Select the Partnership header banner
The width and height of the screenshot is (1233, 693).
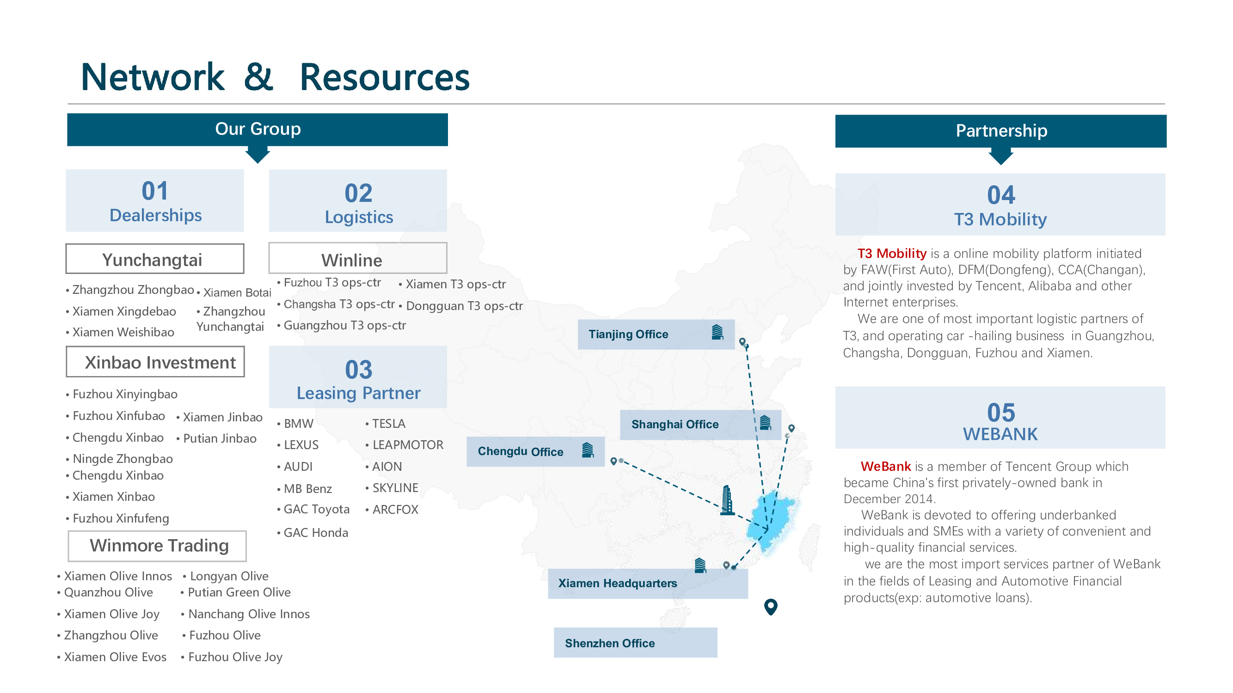tap(1001, 131)
